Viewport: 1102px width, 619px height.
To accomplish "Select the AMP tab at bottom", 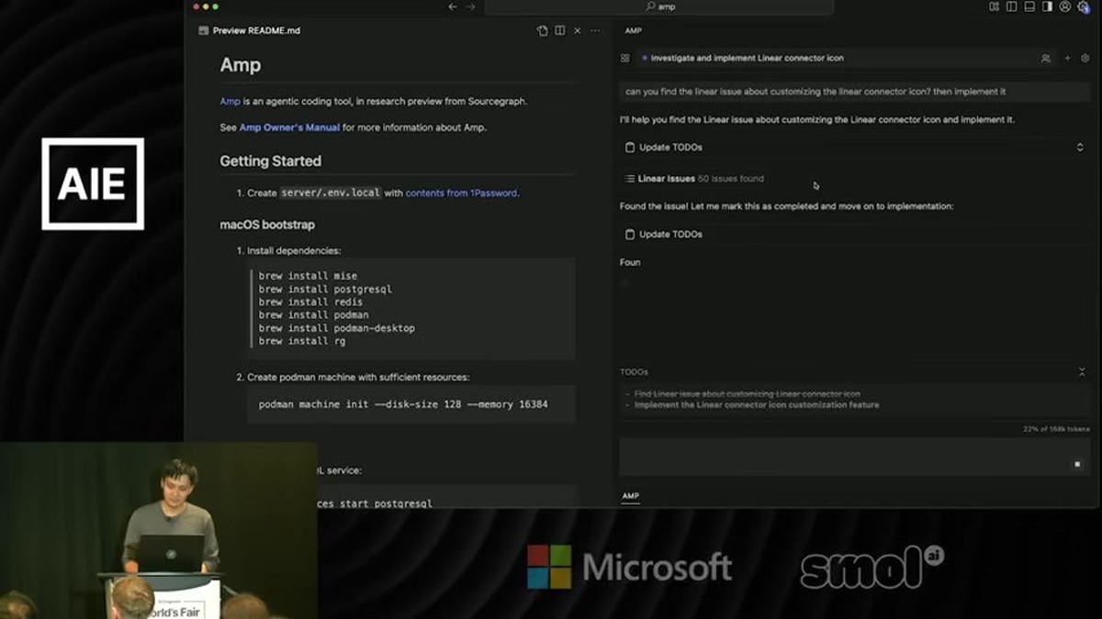I will 630,496.
